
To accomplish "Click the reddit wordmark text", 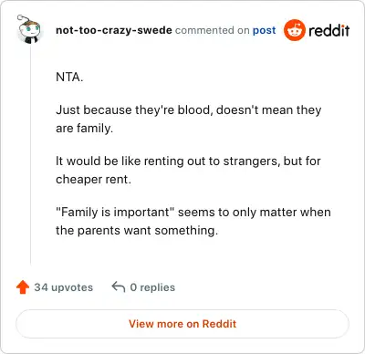I will (x=328, y=30).
